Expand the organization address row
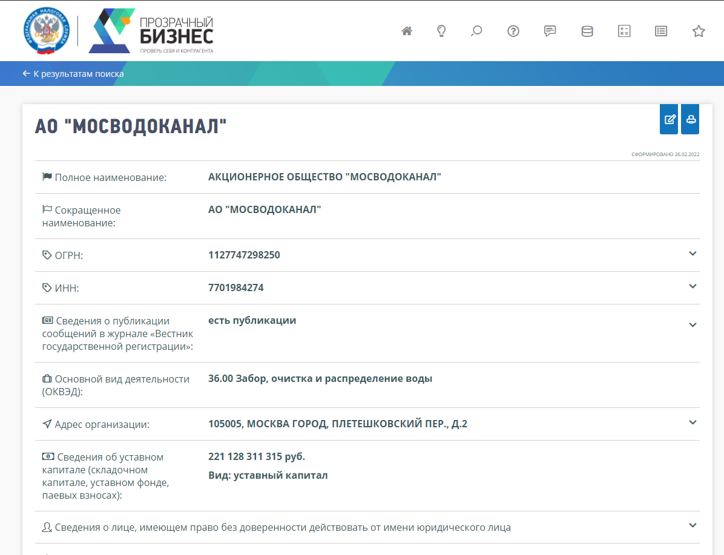Viewport: 724px width, 555px height. 693,422
